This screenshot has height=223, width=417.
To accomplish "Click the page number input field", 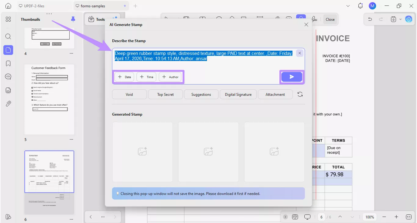I will (x=321, y=217).
